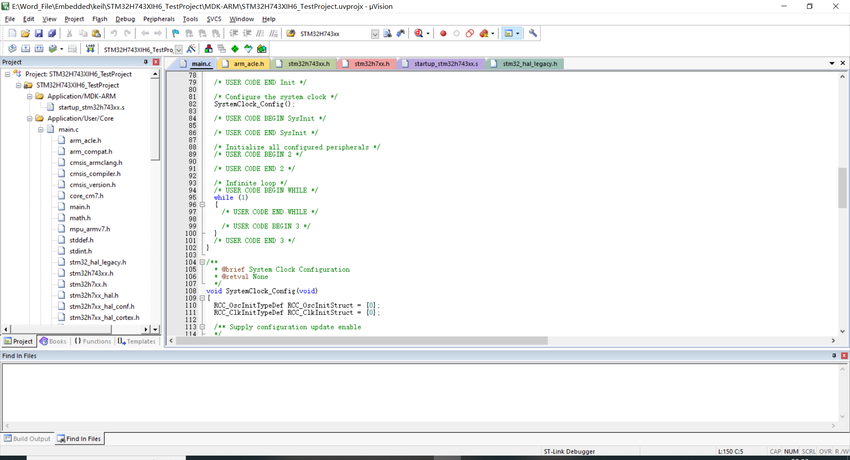Open the target selection STM32H743XIH6_TestPro dropdown

pyautogui.click(x=179, y=50)
